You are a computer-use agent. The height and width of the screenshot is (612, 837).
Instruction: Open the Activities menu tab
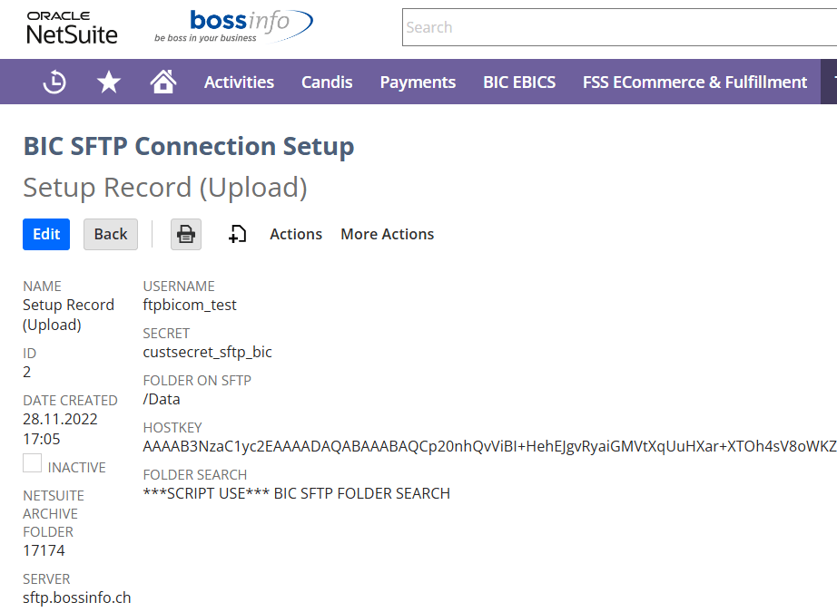tap(239, 82)
